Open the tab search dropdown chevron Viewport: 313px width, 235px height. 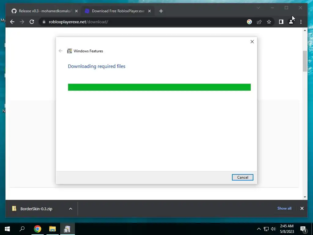(x=258, y=8)
